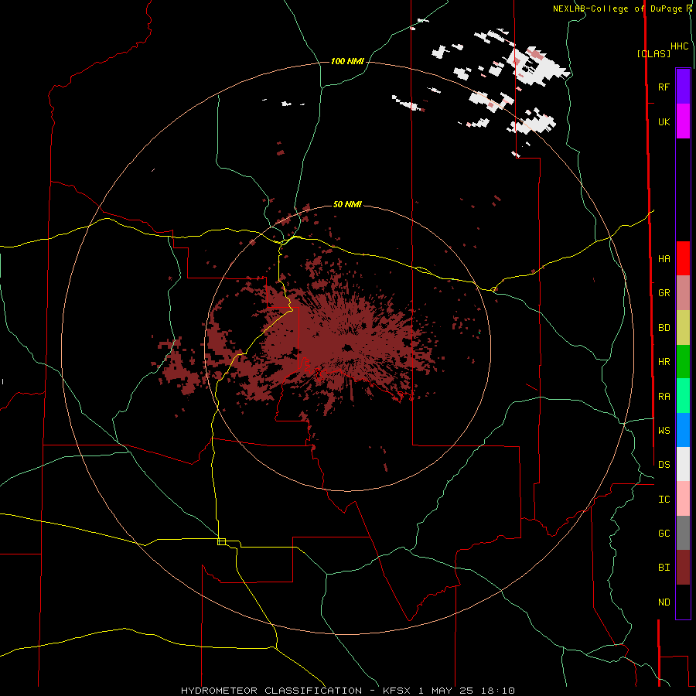Image resolution: width=696 pixels, height=696 pixels.
Task: Click the BI legend label
Action: 664,568
